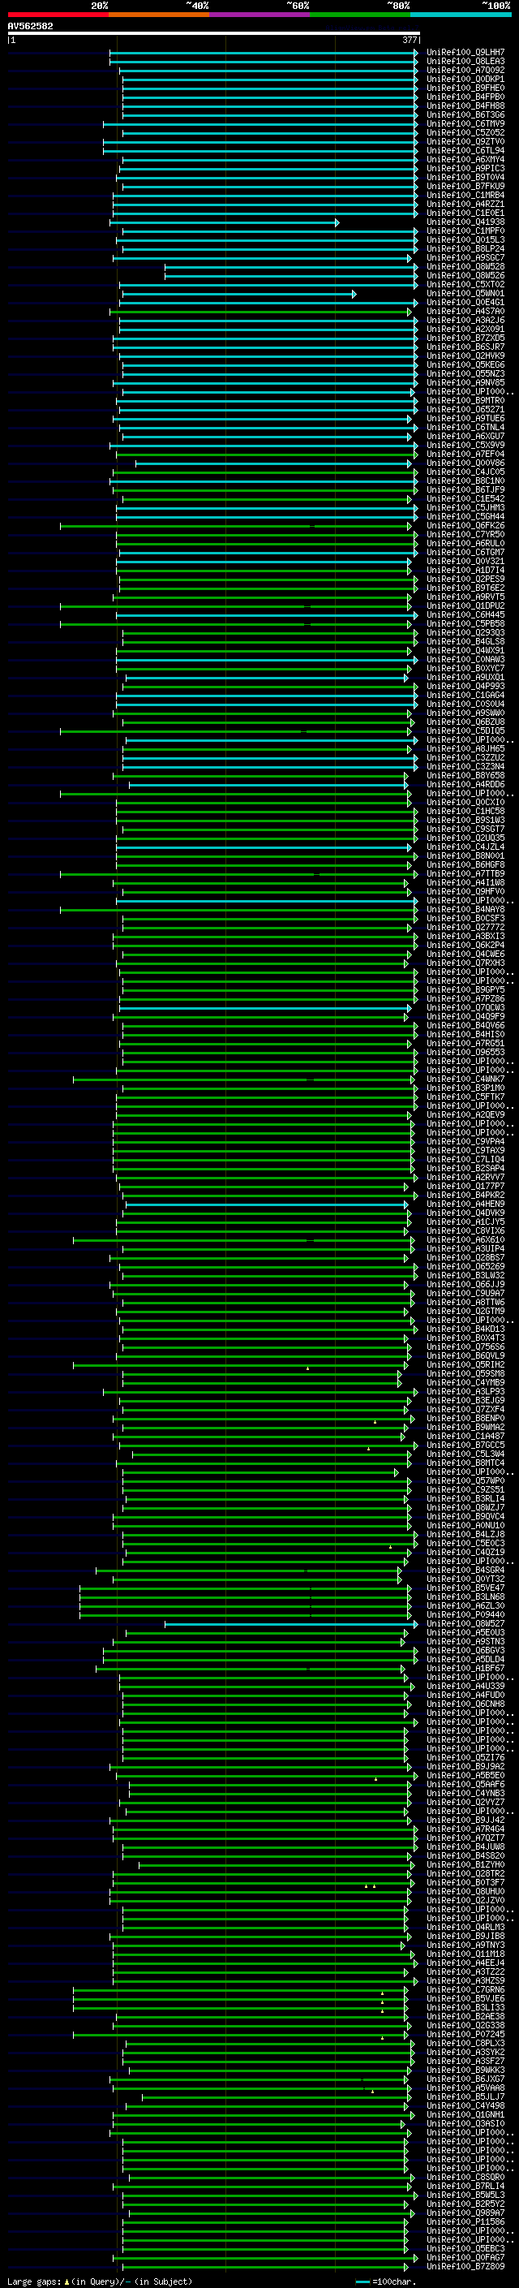Select the UniRef100_Q9ZTV0 label
Image resolution: width=519 pixels, height=2288 pixels.
tap(465, 141)
